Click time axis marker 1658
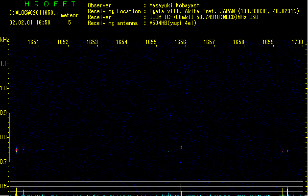 tap(238, 42)
